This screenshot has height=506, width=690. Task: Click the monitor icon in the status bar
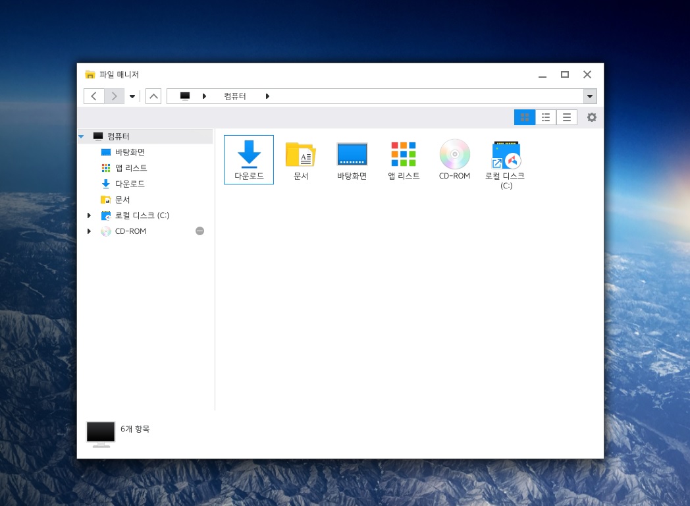point(101,434)
